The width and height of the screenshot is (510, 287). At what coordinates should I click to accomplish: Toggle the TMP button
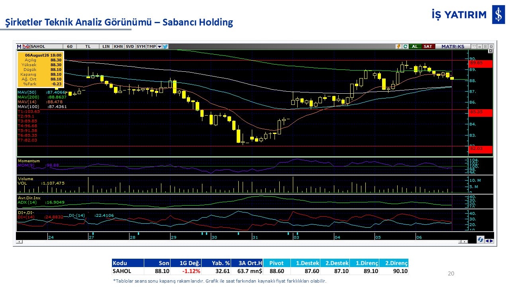point(151,46)
